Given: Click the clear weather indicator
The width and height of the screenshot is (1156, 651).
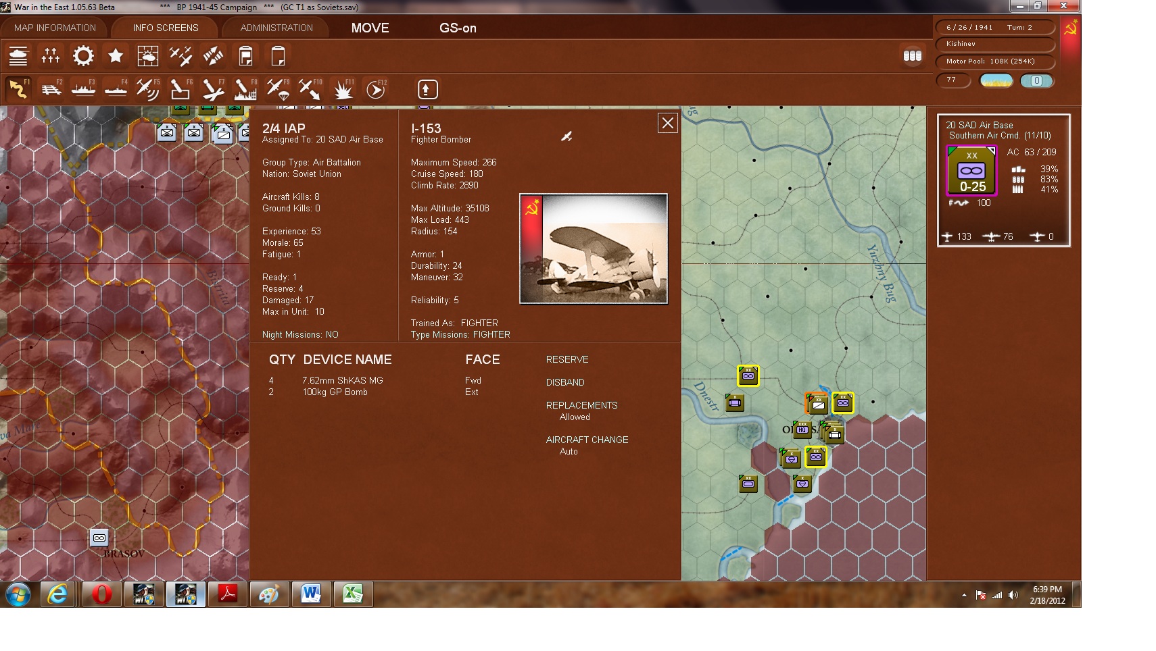Looking at the screenshot, I should [x=996, y=81].
